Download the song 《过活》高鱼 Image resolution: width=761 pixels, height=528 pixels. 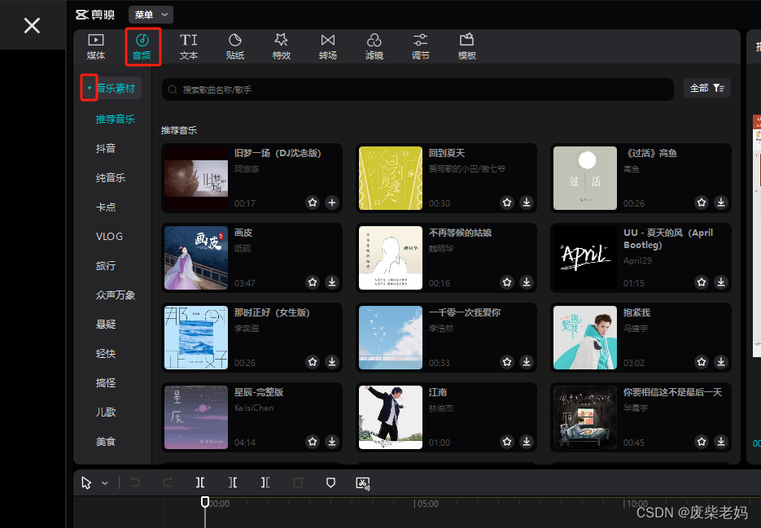coord(721,203)
